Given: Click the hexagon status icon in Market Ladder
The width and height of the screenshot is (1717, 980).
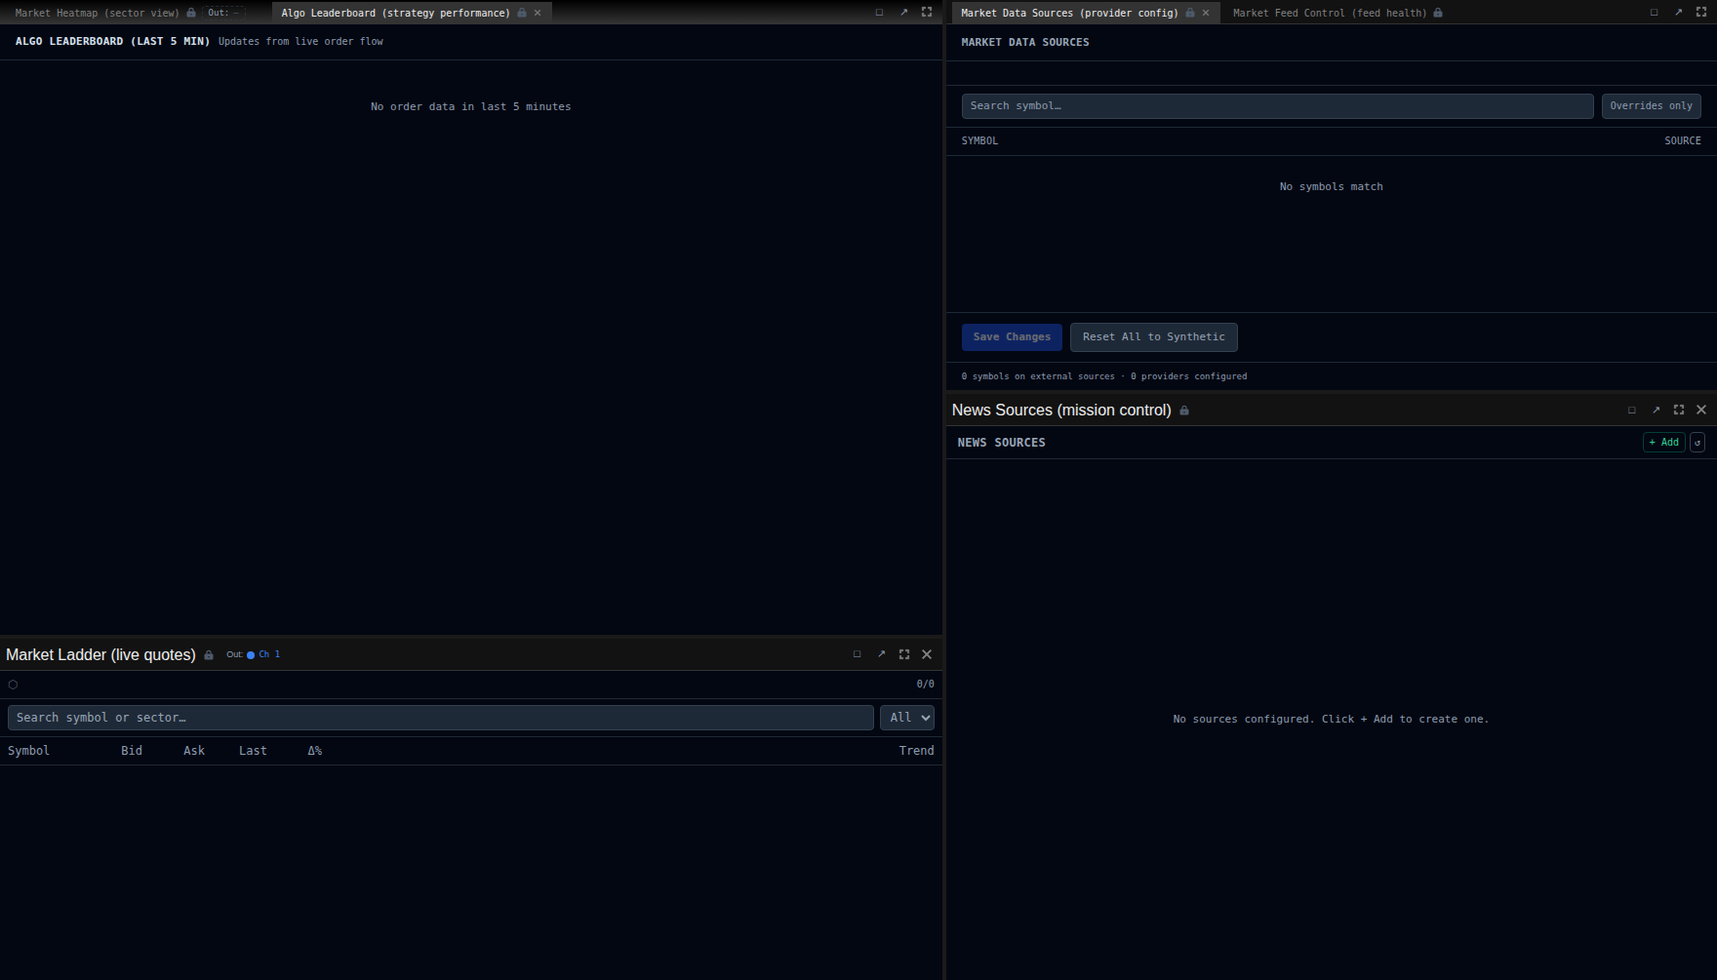Looking at the screenshot, I should pos(13,685).
